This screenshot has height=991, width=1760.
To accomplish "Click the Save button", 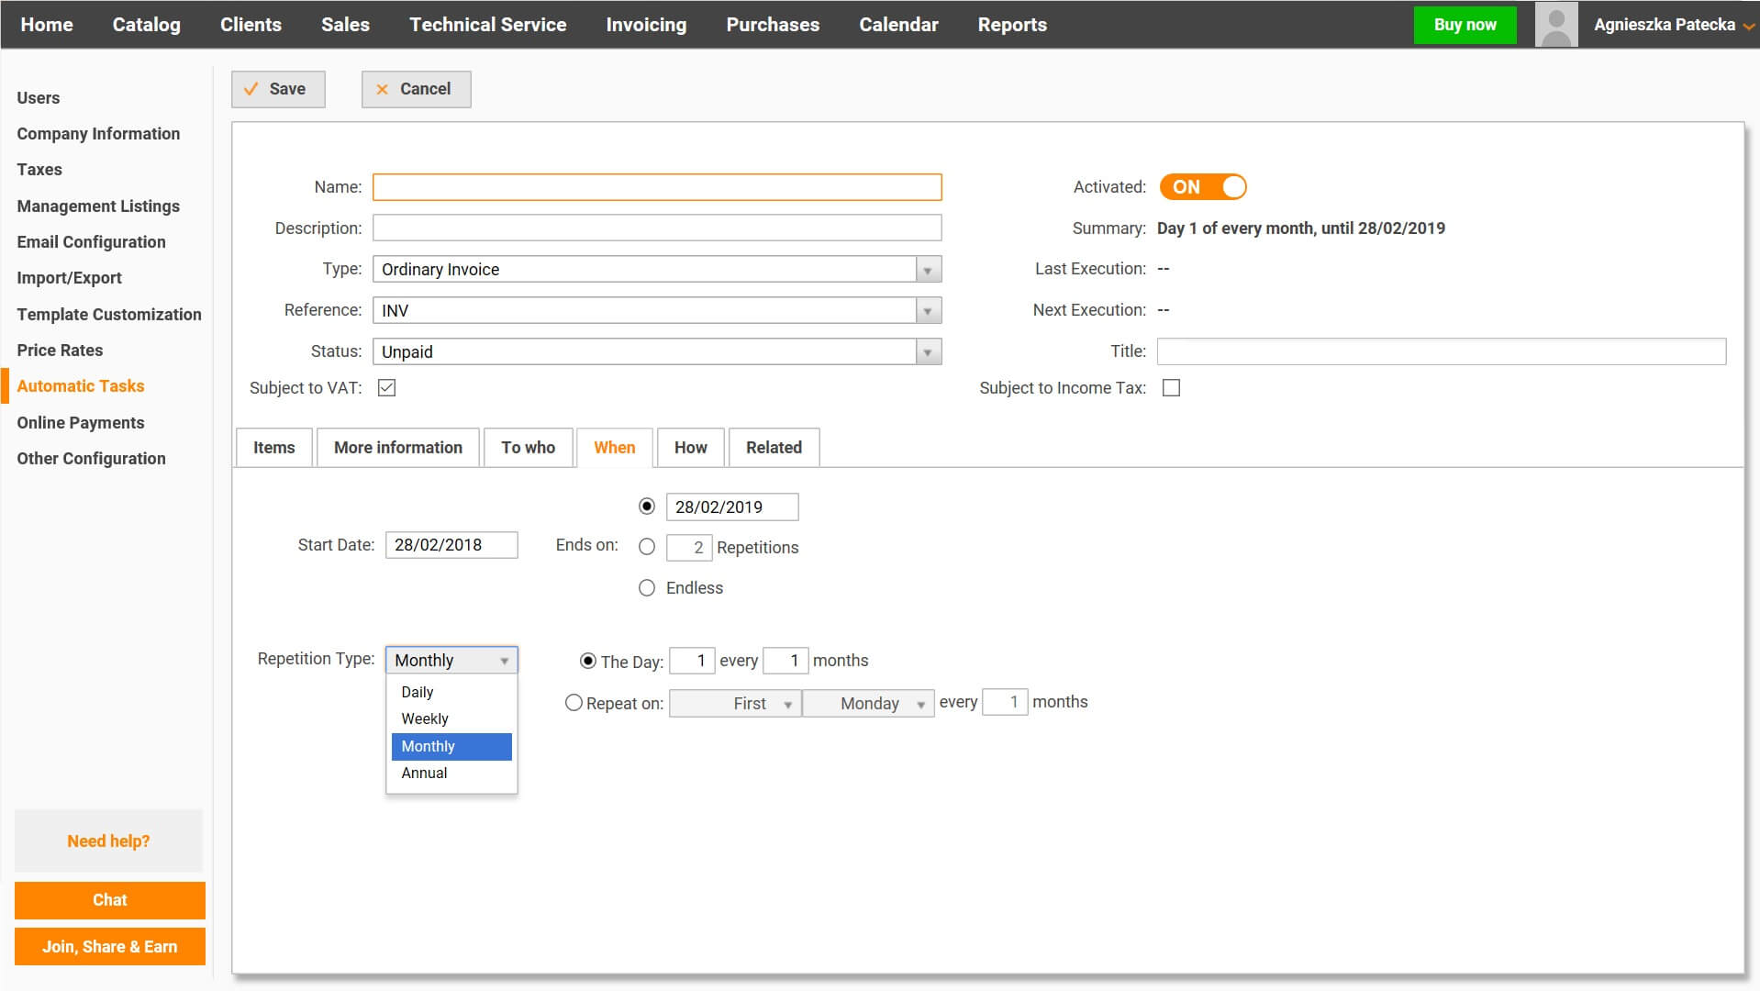I will tap(278, 89).
